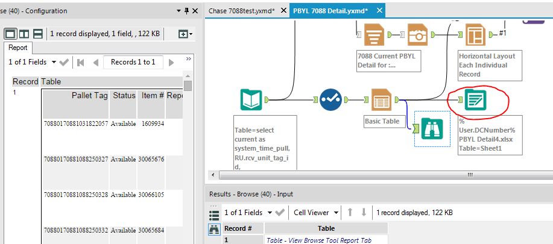Click the Table column header in Results

tap(326, 228)
